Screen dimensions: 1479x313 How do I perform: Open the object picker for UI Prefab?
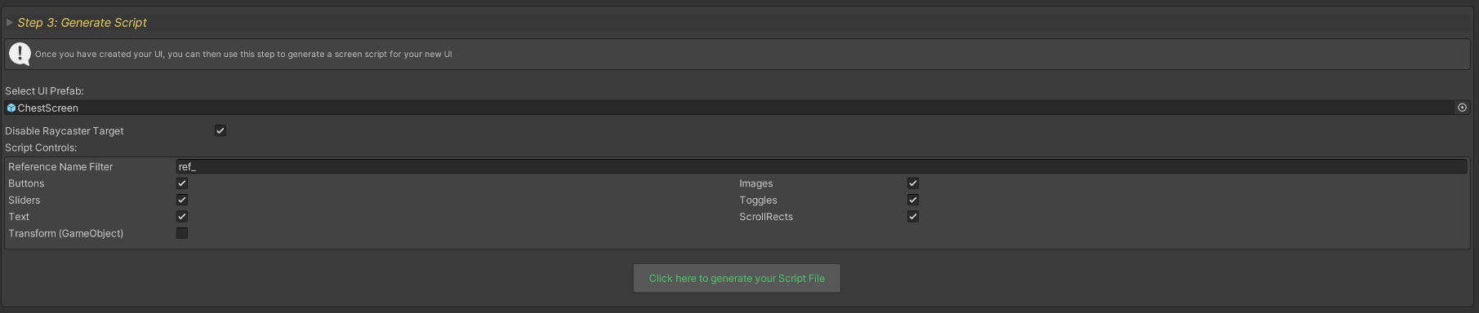tap(1462, 108)
